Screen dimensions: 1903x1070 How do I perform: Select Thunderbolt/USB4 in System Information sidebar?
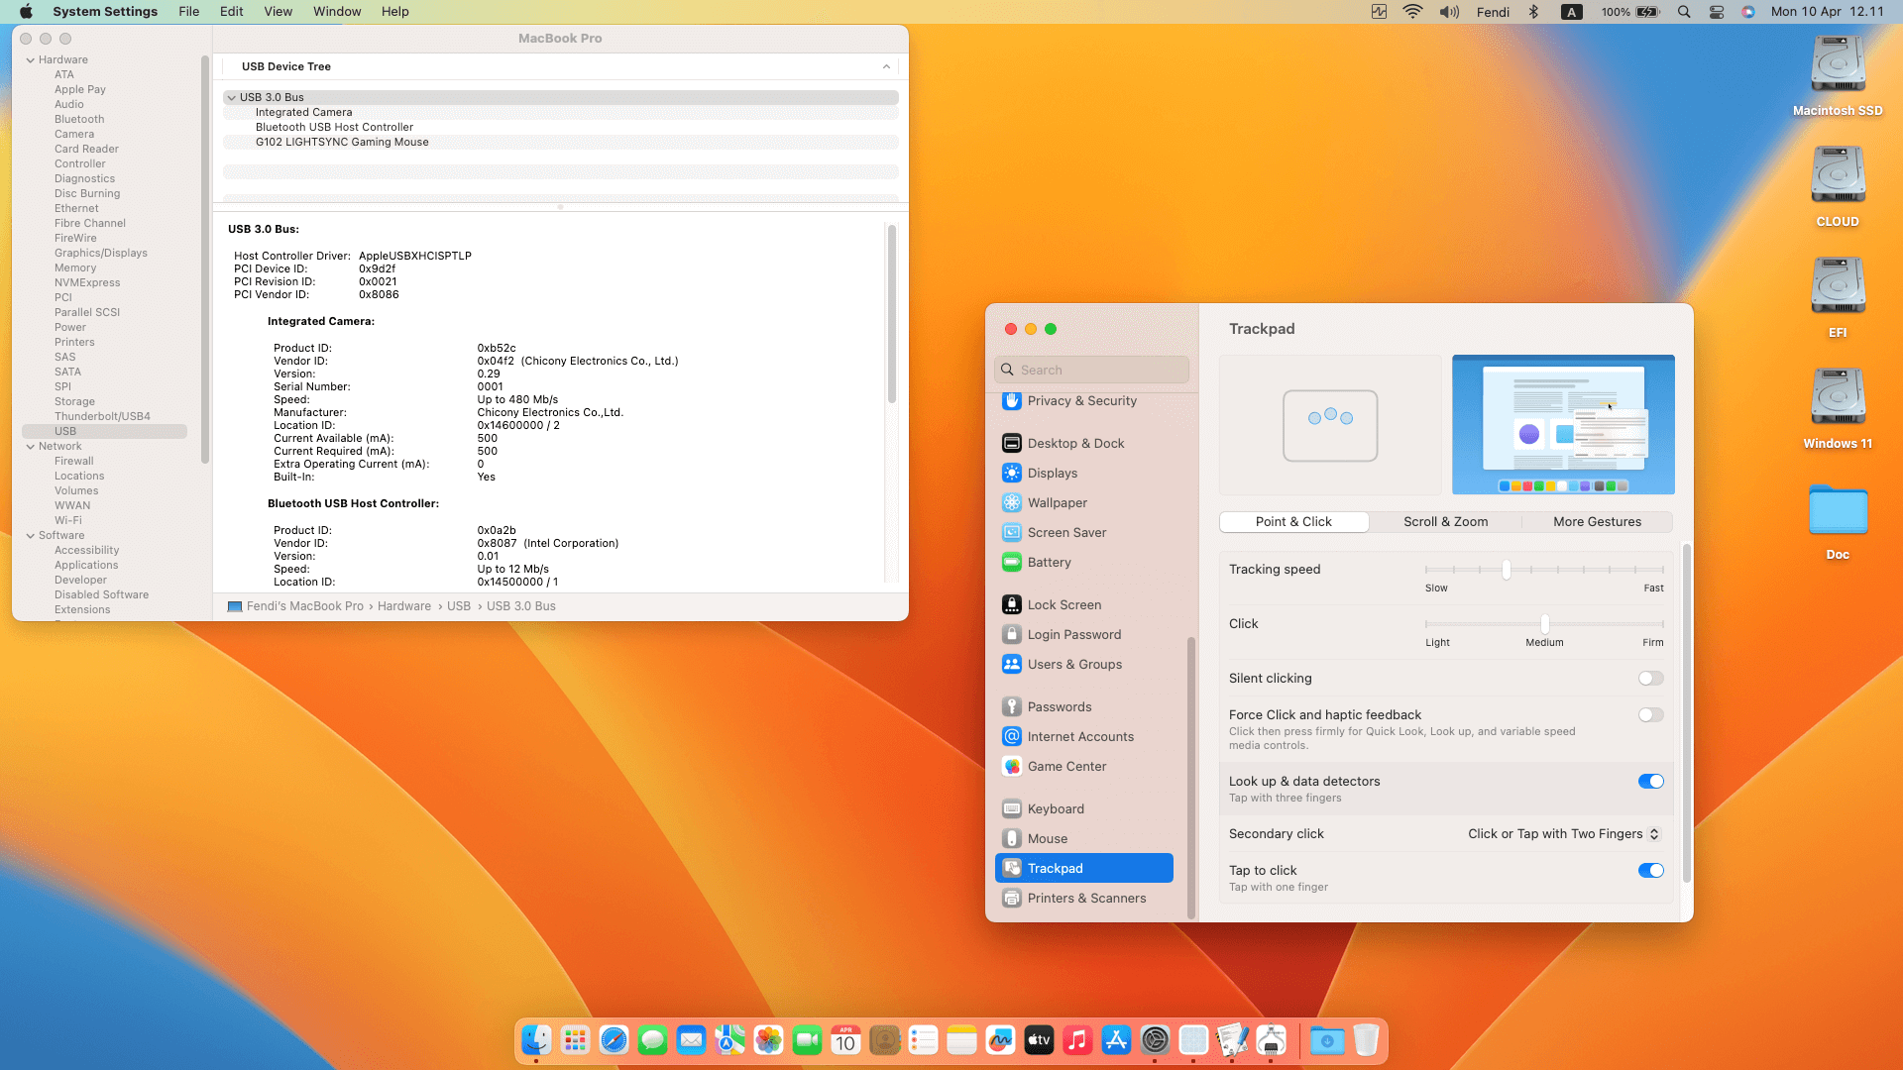[102, 417]
